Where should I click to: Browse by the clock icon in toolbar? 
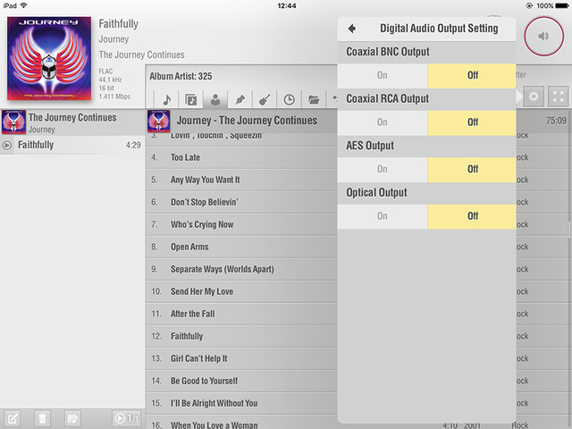click(x=290, y=98)
